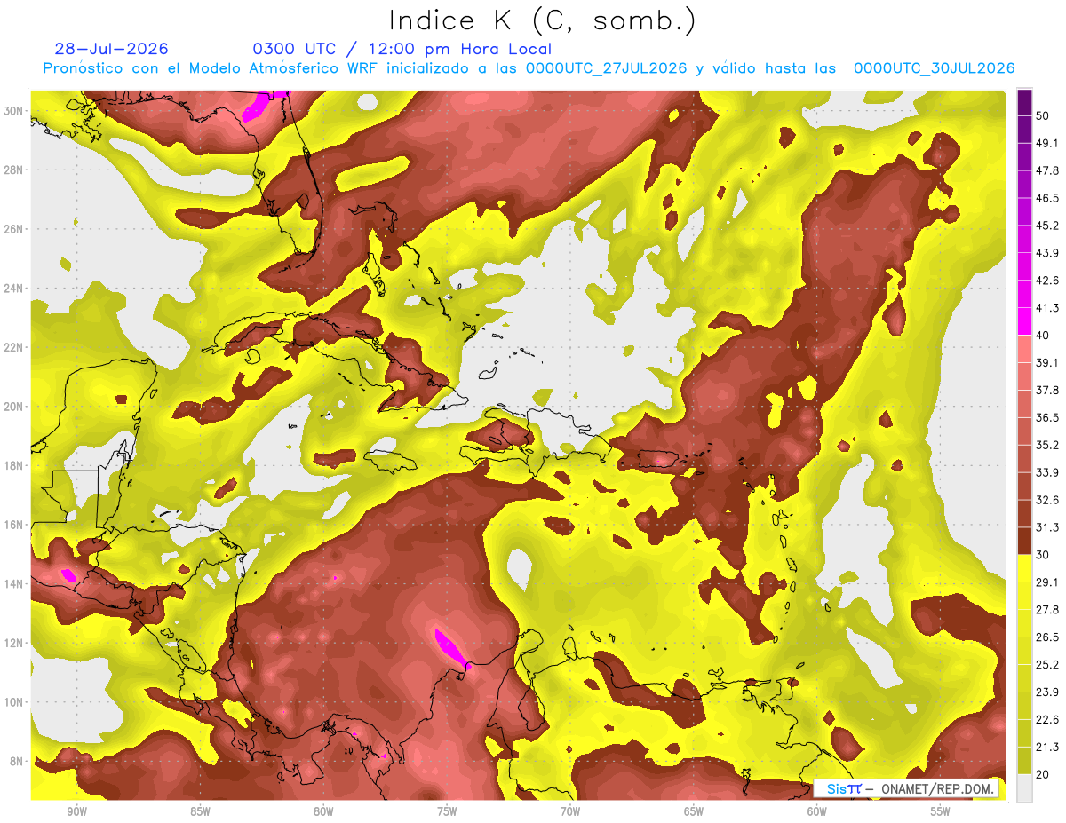
Task: Click the 90W longitude axis label
Action: [76, 811]
